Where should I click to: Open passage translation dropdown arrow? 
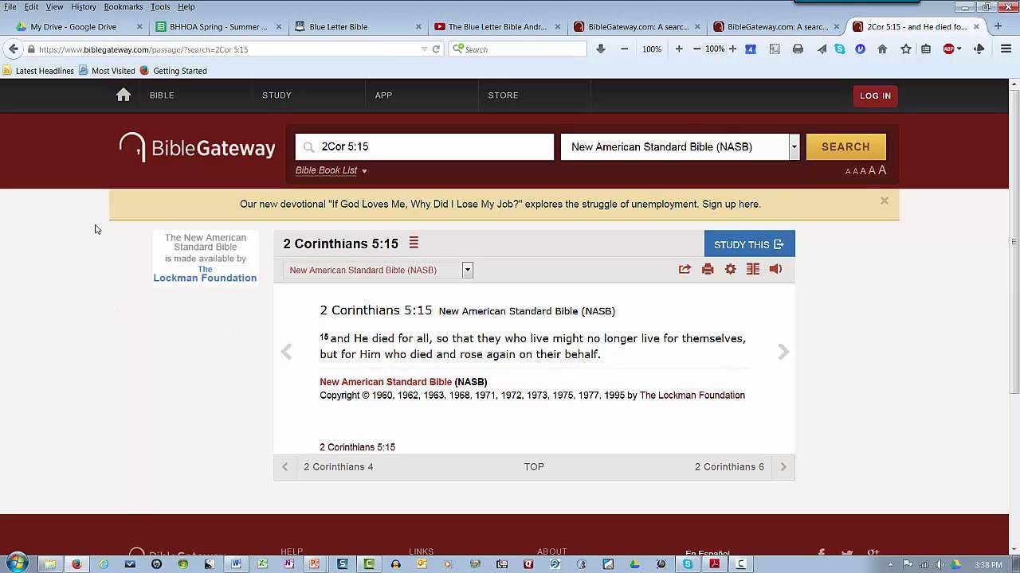(x=468, y=270)
